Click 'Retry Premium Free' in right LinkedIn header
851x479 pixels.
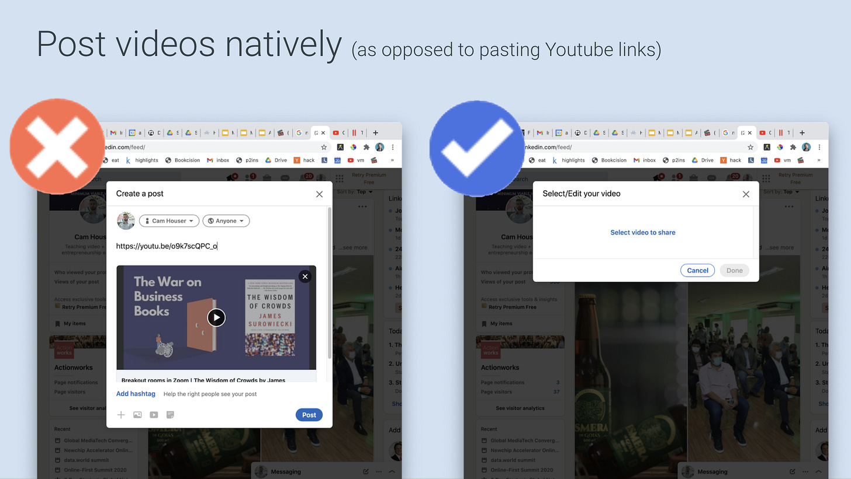[x=795, y=178]
